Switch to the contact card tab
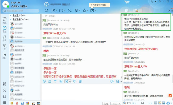The width and height of the screenshot is (173, 105). [x=126, y=10]
